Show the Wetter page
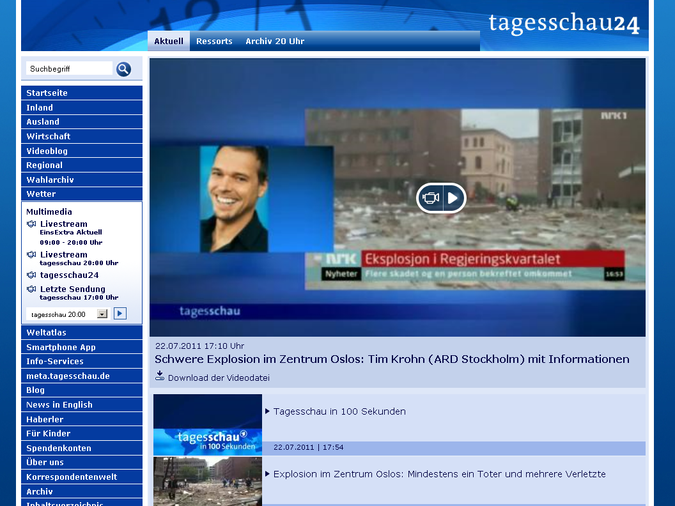 pyautogui.click(x=82, y=194)
